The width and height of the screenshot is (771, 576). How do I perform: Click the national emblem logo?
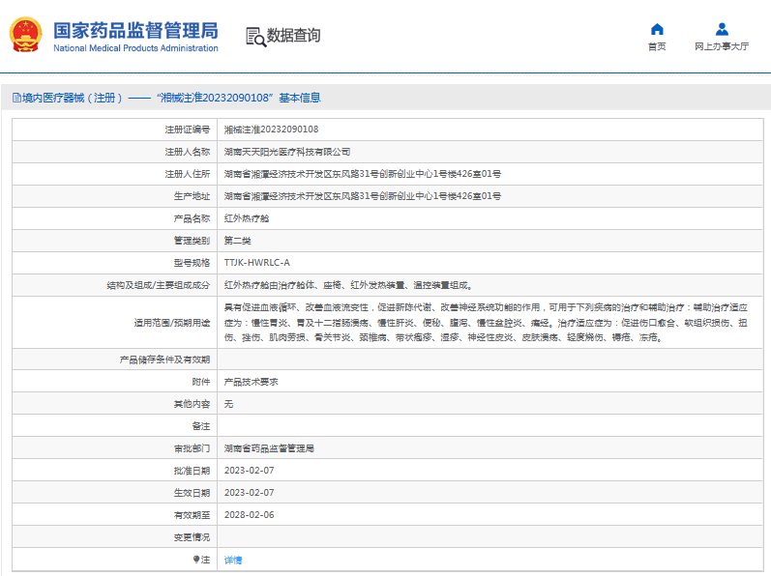click(26, 35)
